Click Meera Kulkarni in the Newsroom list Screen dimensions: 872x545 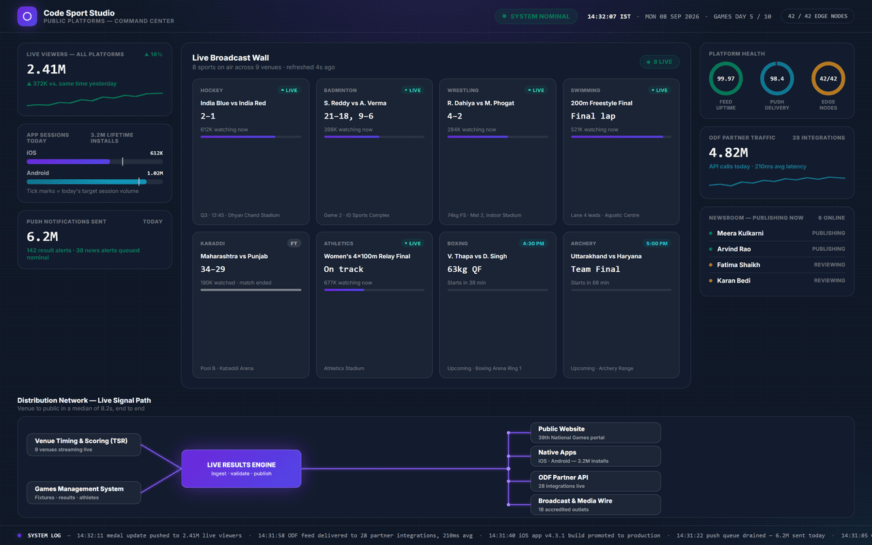pyautogui.click(x=740, y=233)
